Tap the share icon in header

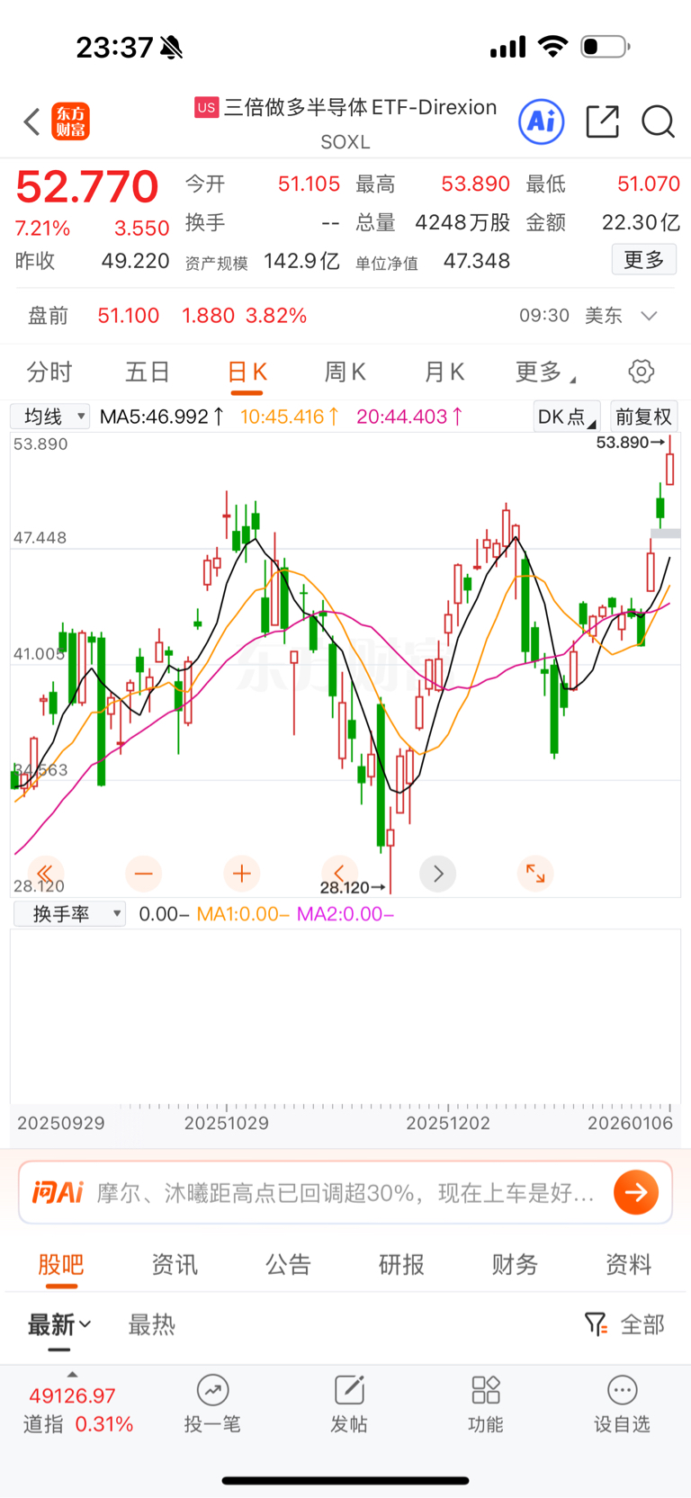pyautogui.click(x=602, y=121)
